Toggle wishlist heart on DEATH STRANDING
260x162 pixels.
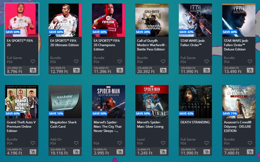(207, 143)
